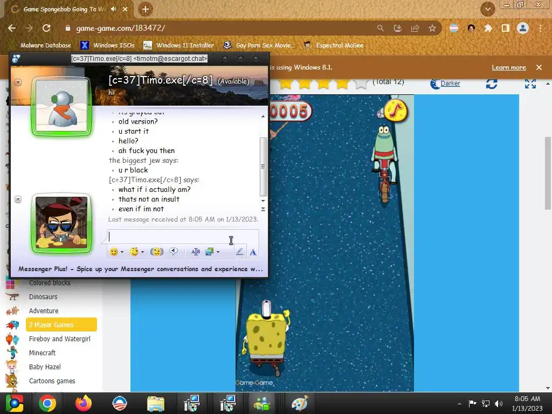Open Chrome from the taskbar

tap(47, 403)
